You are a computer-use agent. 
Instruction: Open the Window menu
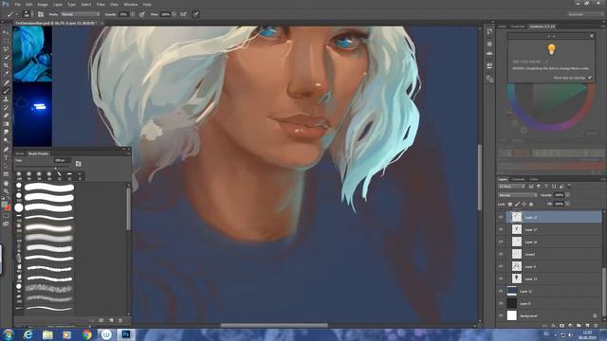(x=131, y=4)
